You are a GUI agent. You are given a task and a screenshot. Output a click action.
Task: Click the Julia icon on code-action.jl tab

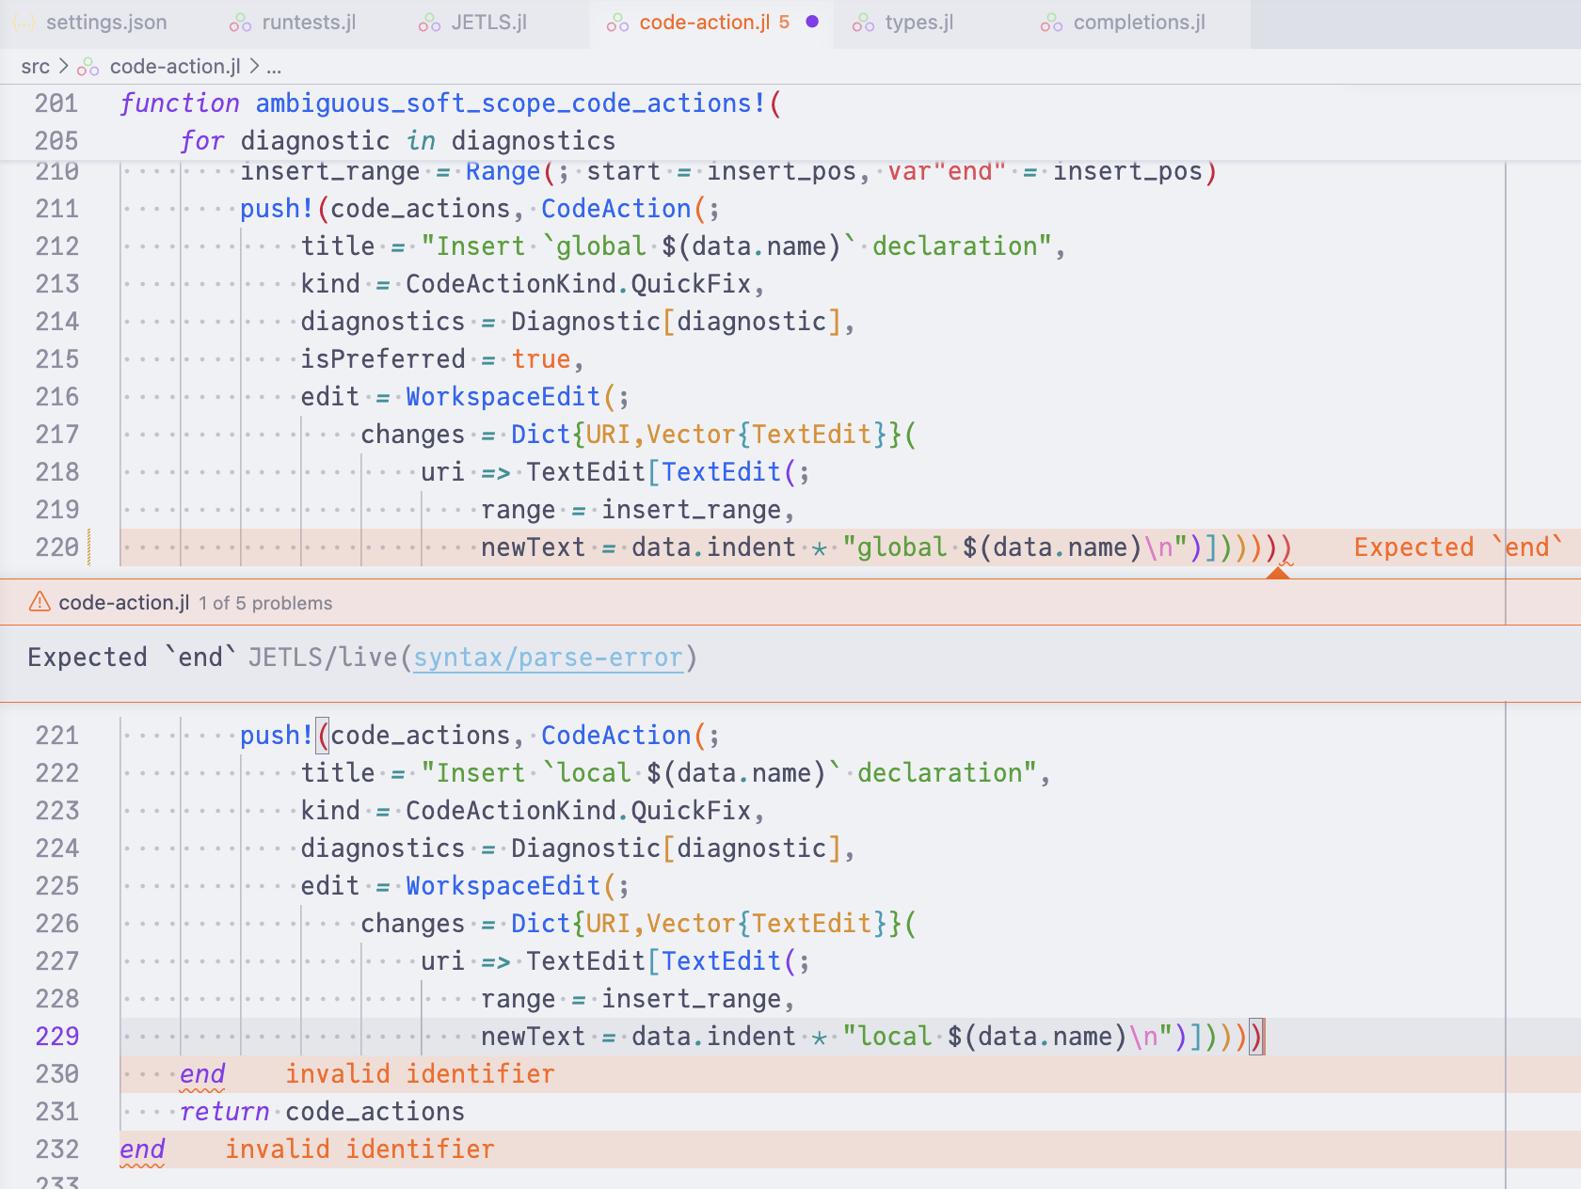[617, 23]
